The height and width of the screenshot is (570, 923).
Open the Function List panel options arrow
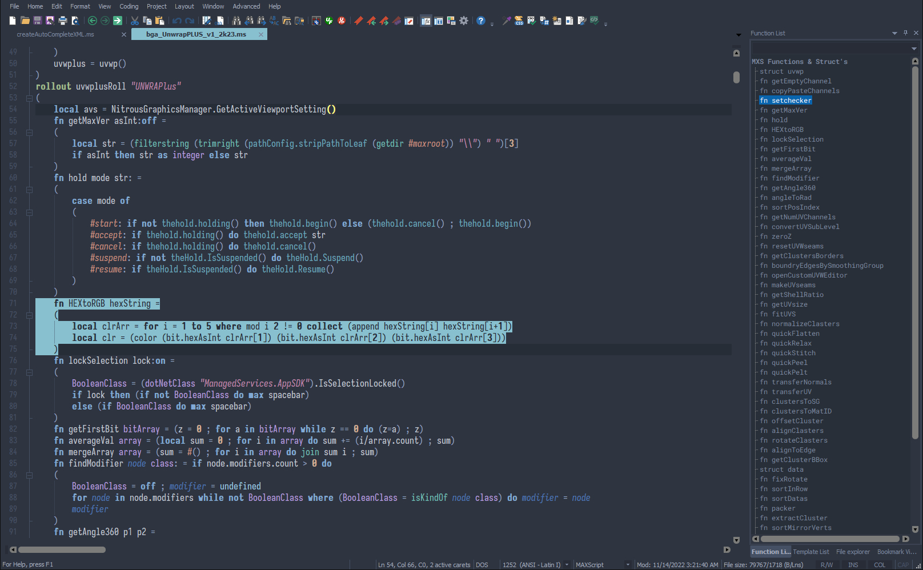[894, 33]
